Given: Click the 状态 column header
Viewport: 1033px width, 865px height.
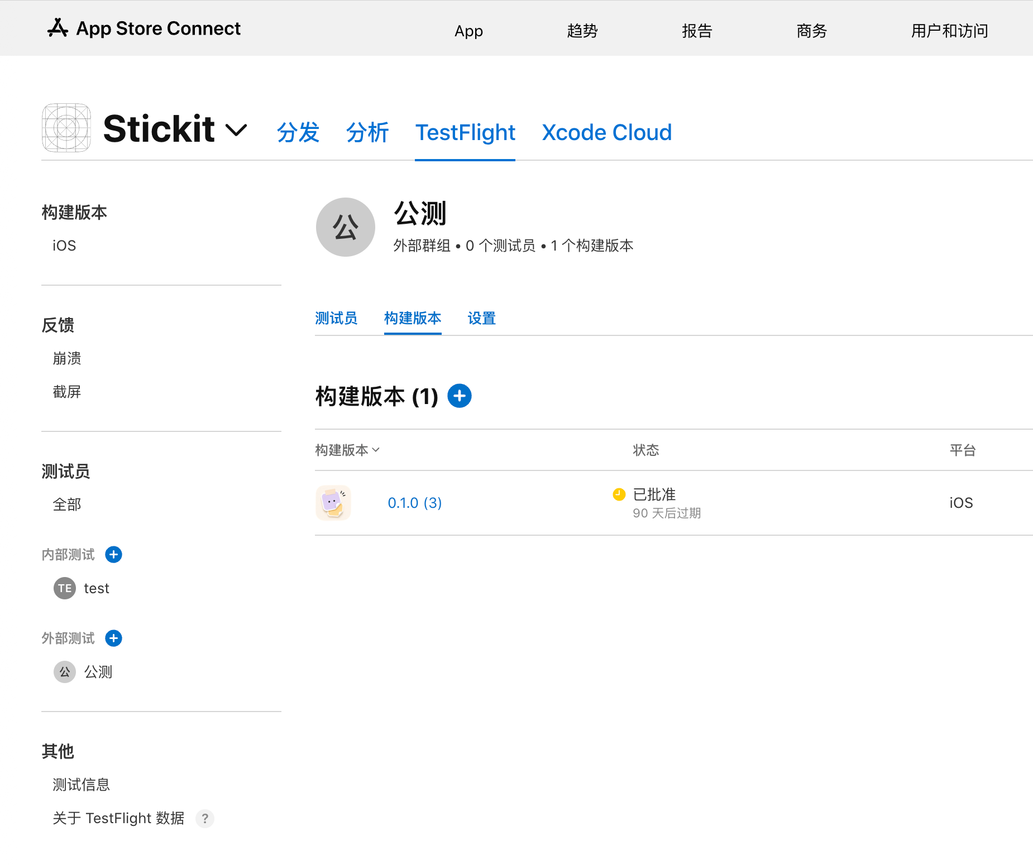Looking at the screenshot, I should point(646,450).
